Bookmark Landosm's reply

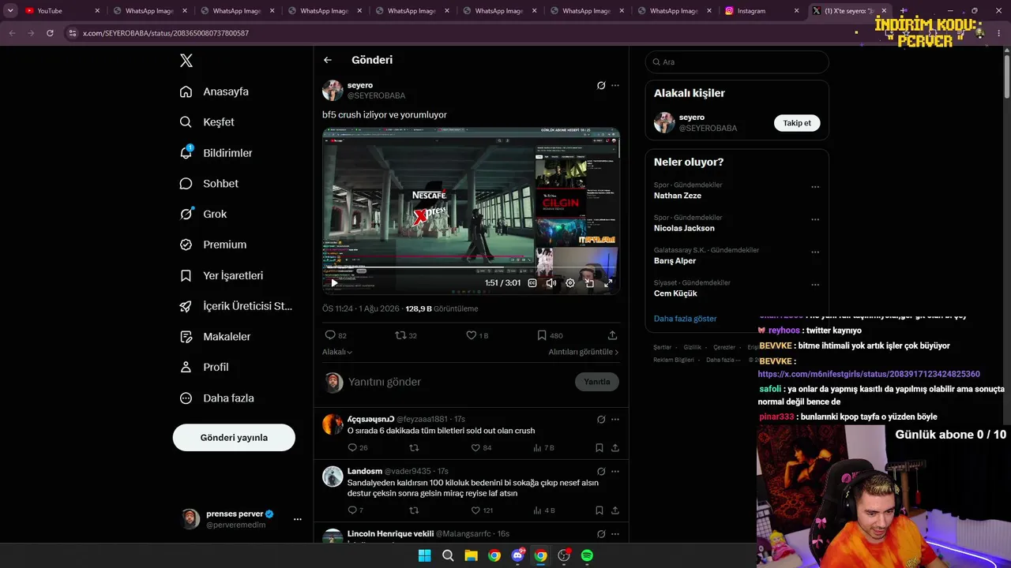click(x=599, y=510)
